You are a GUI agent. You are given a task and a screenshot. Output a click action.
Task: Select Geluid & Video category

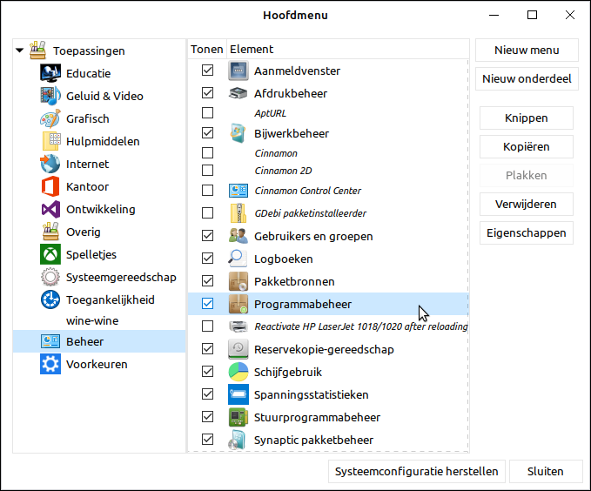pyautogui.click(x=104, y=96)
